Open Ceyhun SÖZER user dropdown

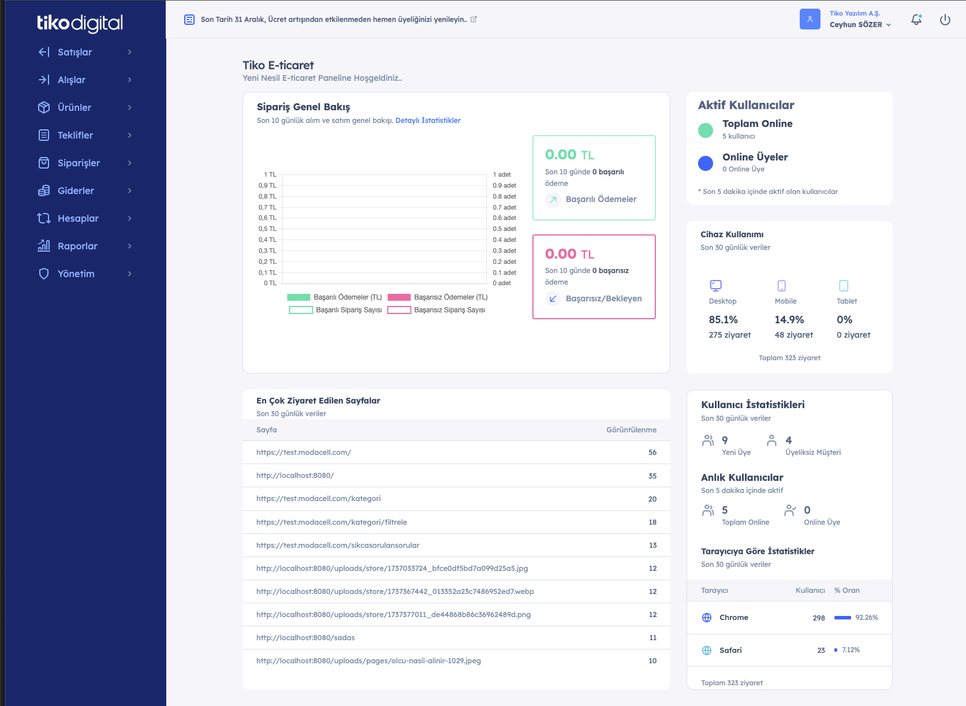pyautogui.click(x=860, y=25)
